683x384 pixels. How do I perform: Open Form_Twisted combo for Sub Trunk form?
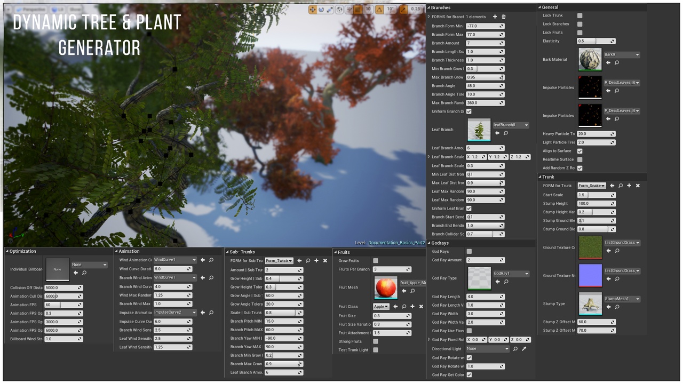coord(279,261)
